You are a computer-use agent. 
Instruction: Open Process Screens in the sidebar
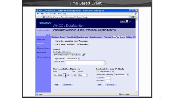44,48
